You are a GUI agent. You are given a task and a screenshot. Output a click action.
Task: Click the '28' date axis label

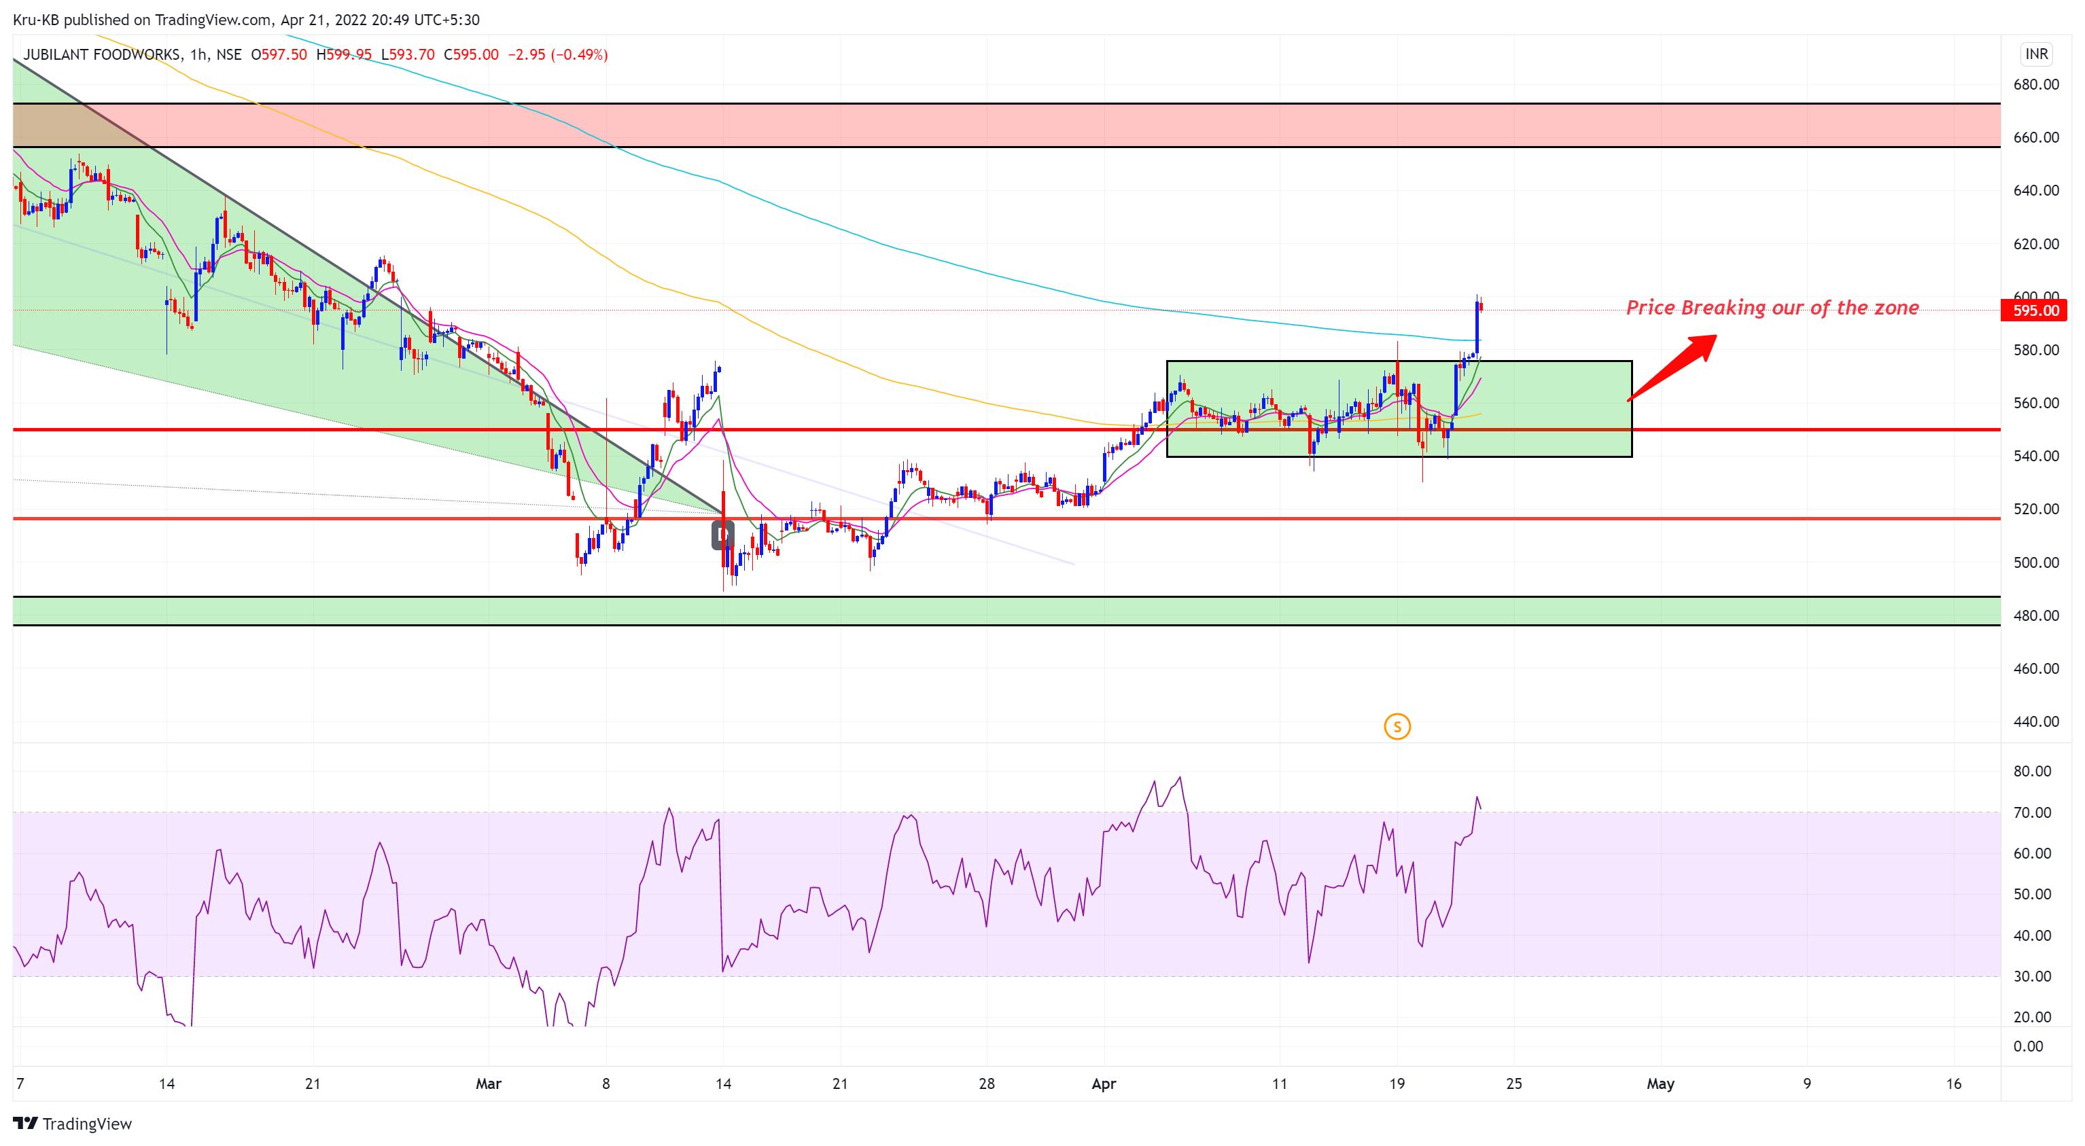click(987, 1084)
